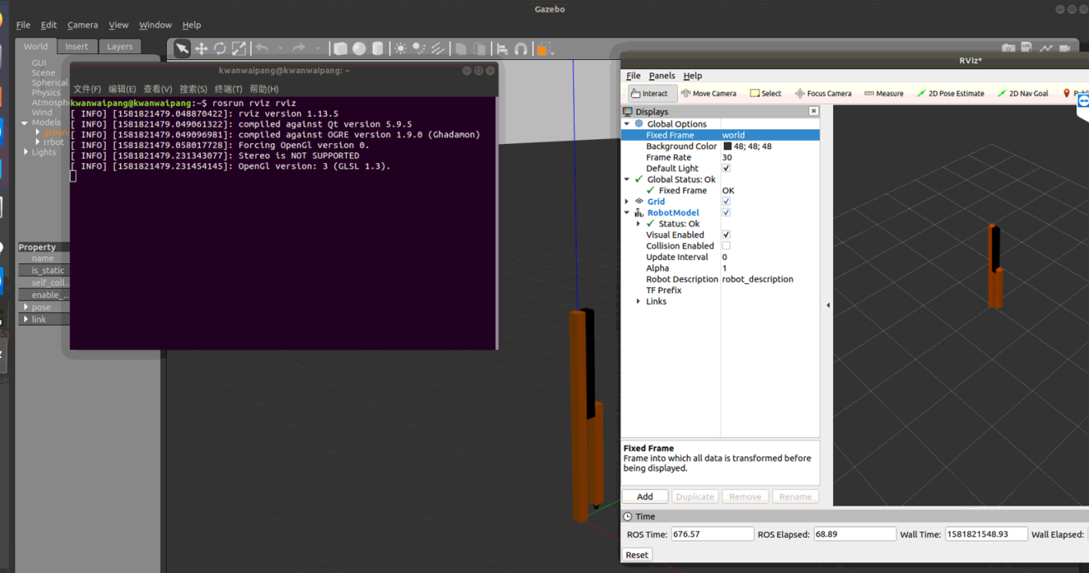Insert a sphere shape in Gazebo
The height and width of the screenshot is (573, 1089).
359,48
